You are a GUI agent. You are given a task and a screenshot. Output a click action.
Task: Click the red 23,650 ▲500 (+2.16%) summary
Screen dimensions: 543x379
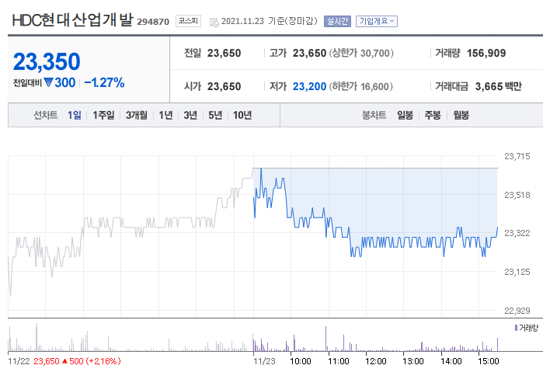click(77, 361)
